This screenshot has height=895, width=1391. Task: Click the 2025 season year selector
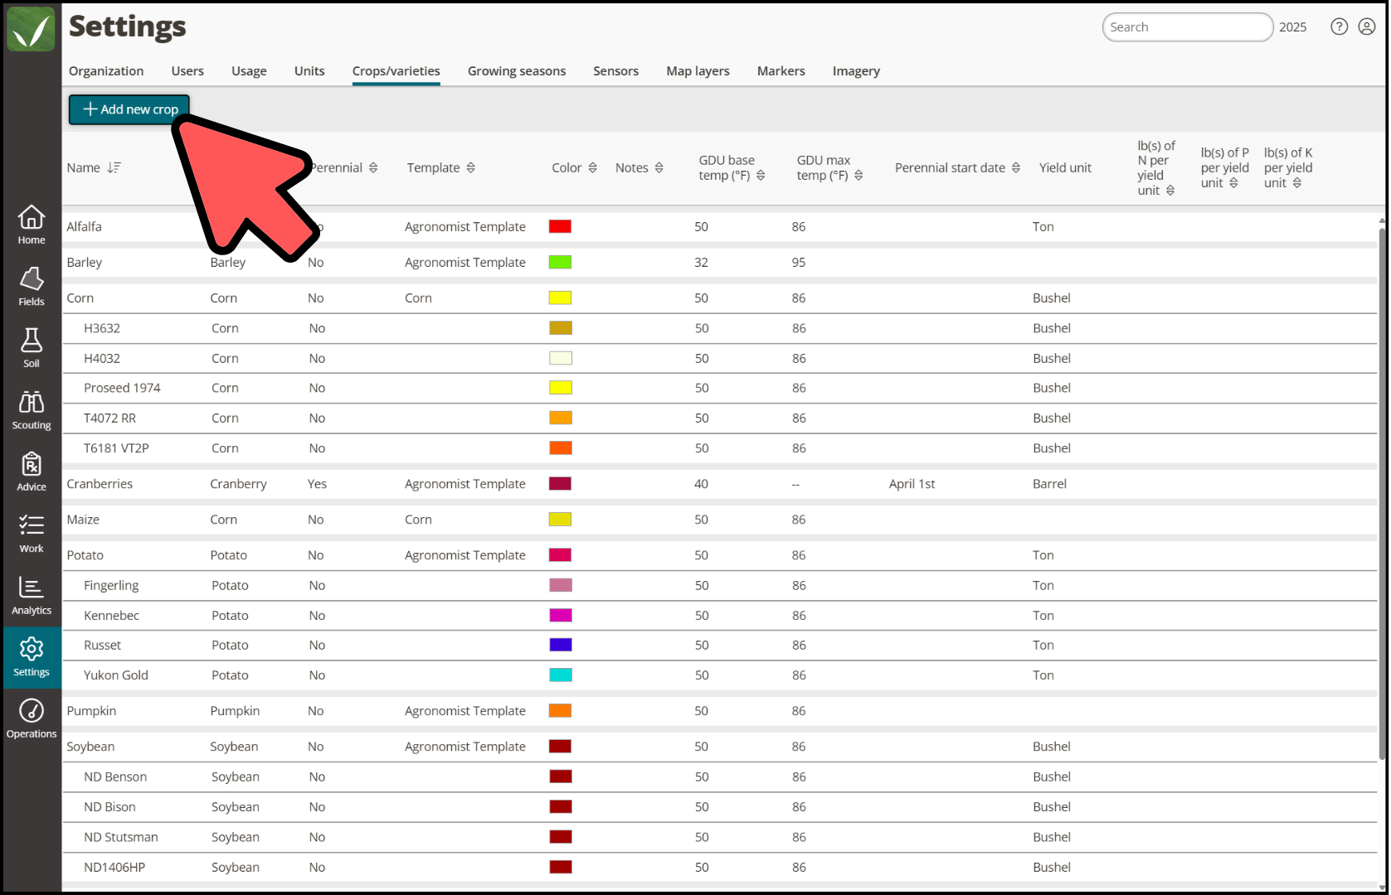tap(1292, 27)
